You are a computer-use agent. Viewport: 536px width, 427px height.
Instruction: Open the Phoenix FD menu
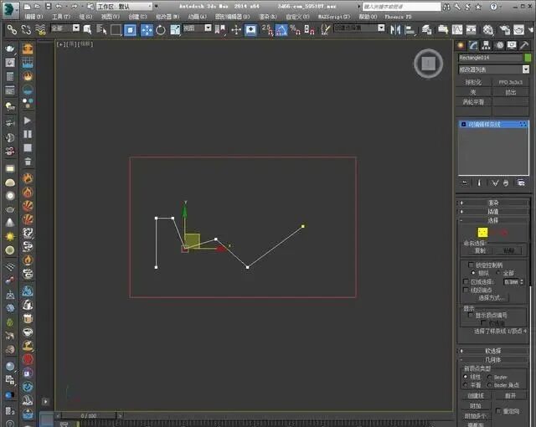398,17
